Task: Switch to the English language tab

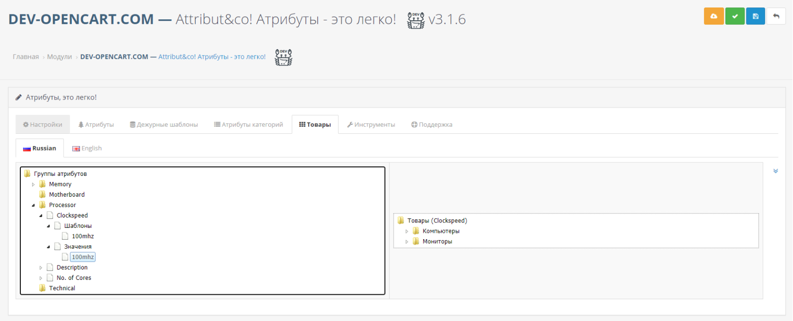Action: click(x=87, y=148)
